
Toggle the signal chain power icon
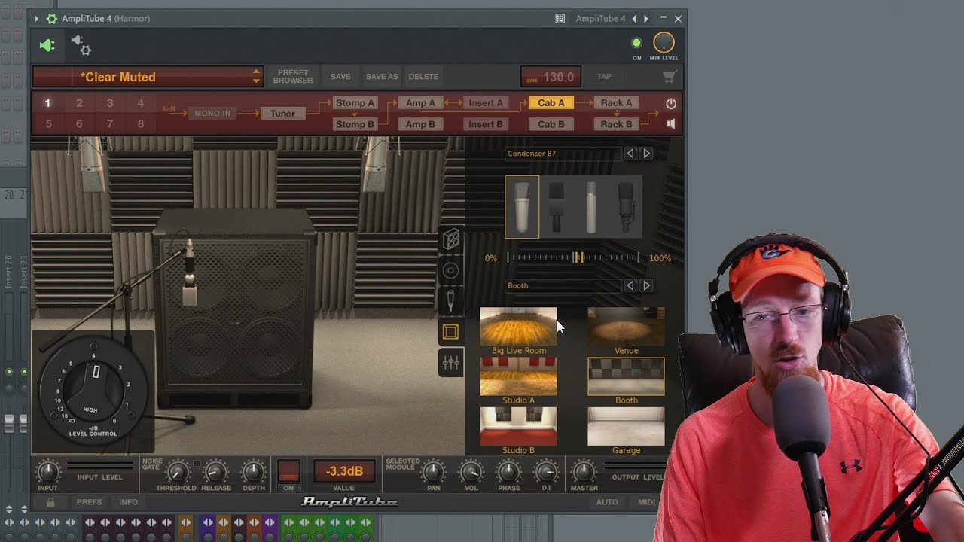point(671,103)
